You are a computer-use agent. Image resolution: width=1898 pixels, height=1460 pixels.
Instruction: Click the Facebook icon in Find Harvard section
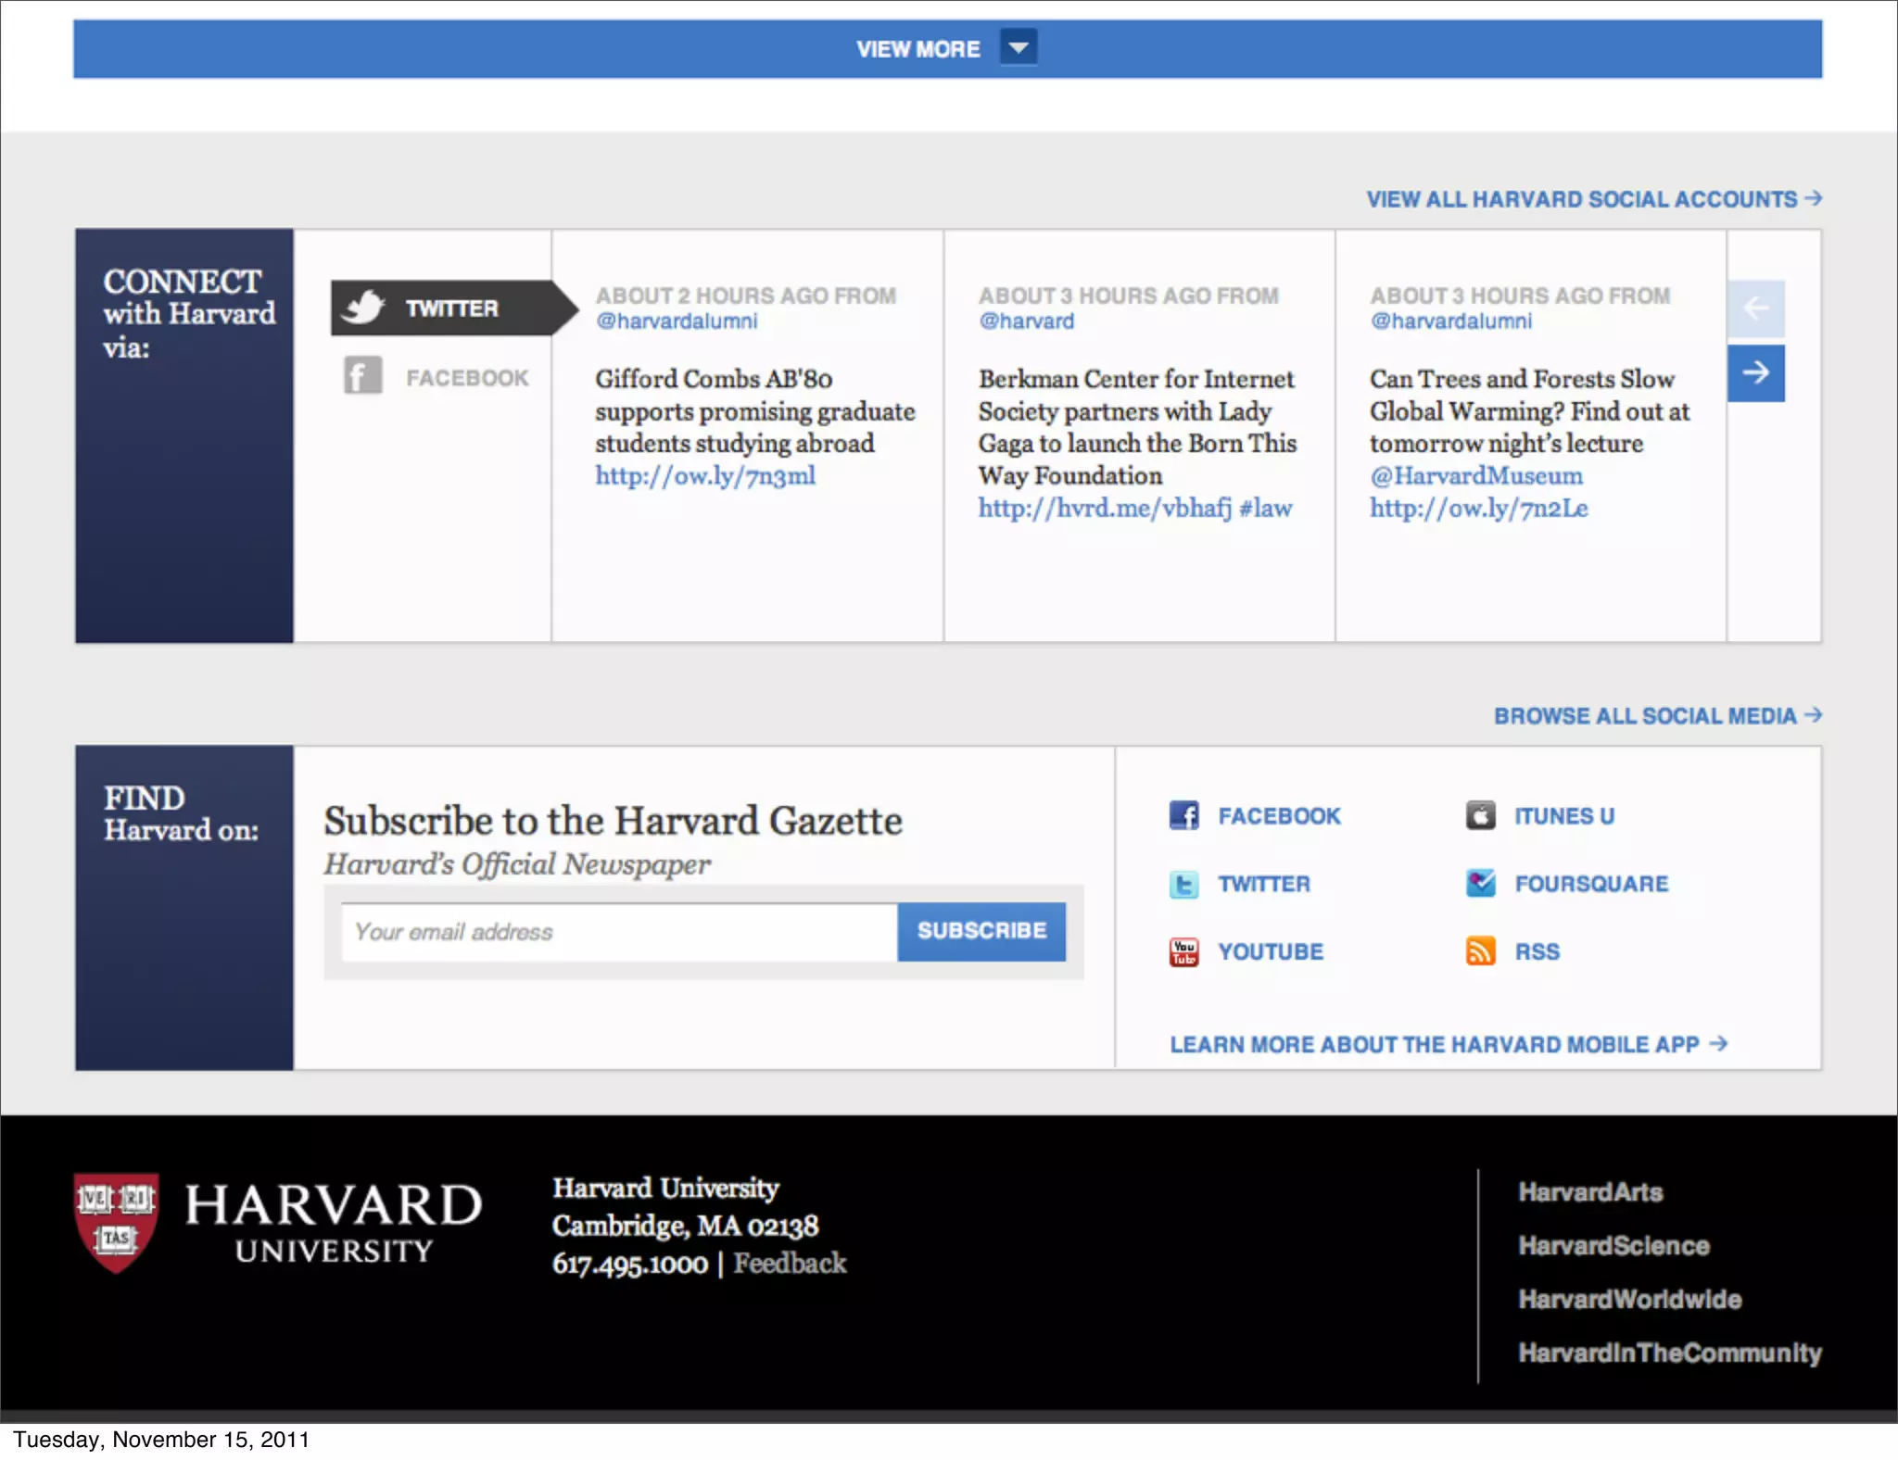pos(1183,815)
